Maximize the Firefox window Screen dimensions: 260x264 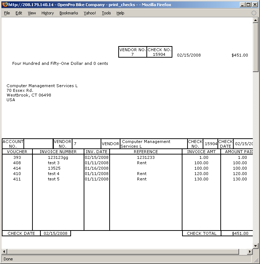(247, 5)
